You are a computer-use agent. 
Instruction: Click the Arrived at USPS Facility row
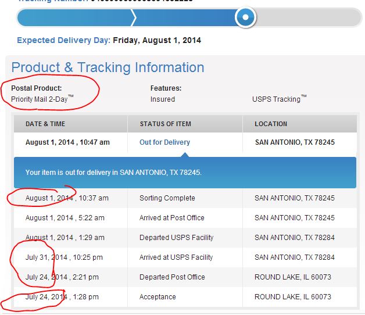(x=185, y=257)
